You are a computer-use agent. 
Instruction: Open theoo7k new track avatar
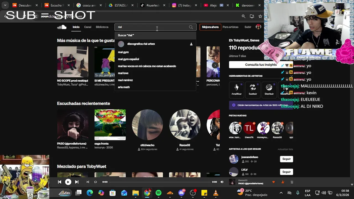249,128
